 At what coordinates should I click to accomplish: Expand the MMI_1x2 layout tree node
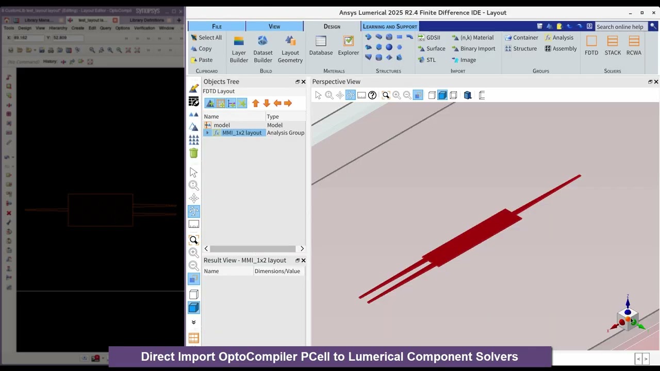pos(207,133)
